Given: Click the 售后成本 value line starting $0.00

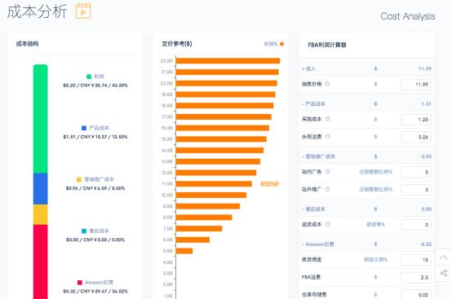Looking at the screenshot, I should (x=95, y=240).
